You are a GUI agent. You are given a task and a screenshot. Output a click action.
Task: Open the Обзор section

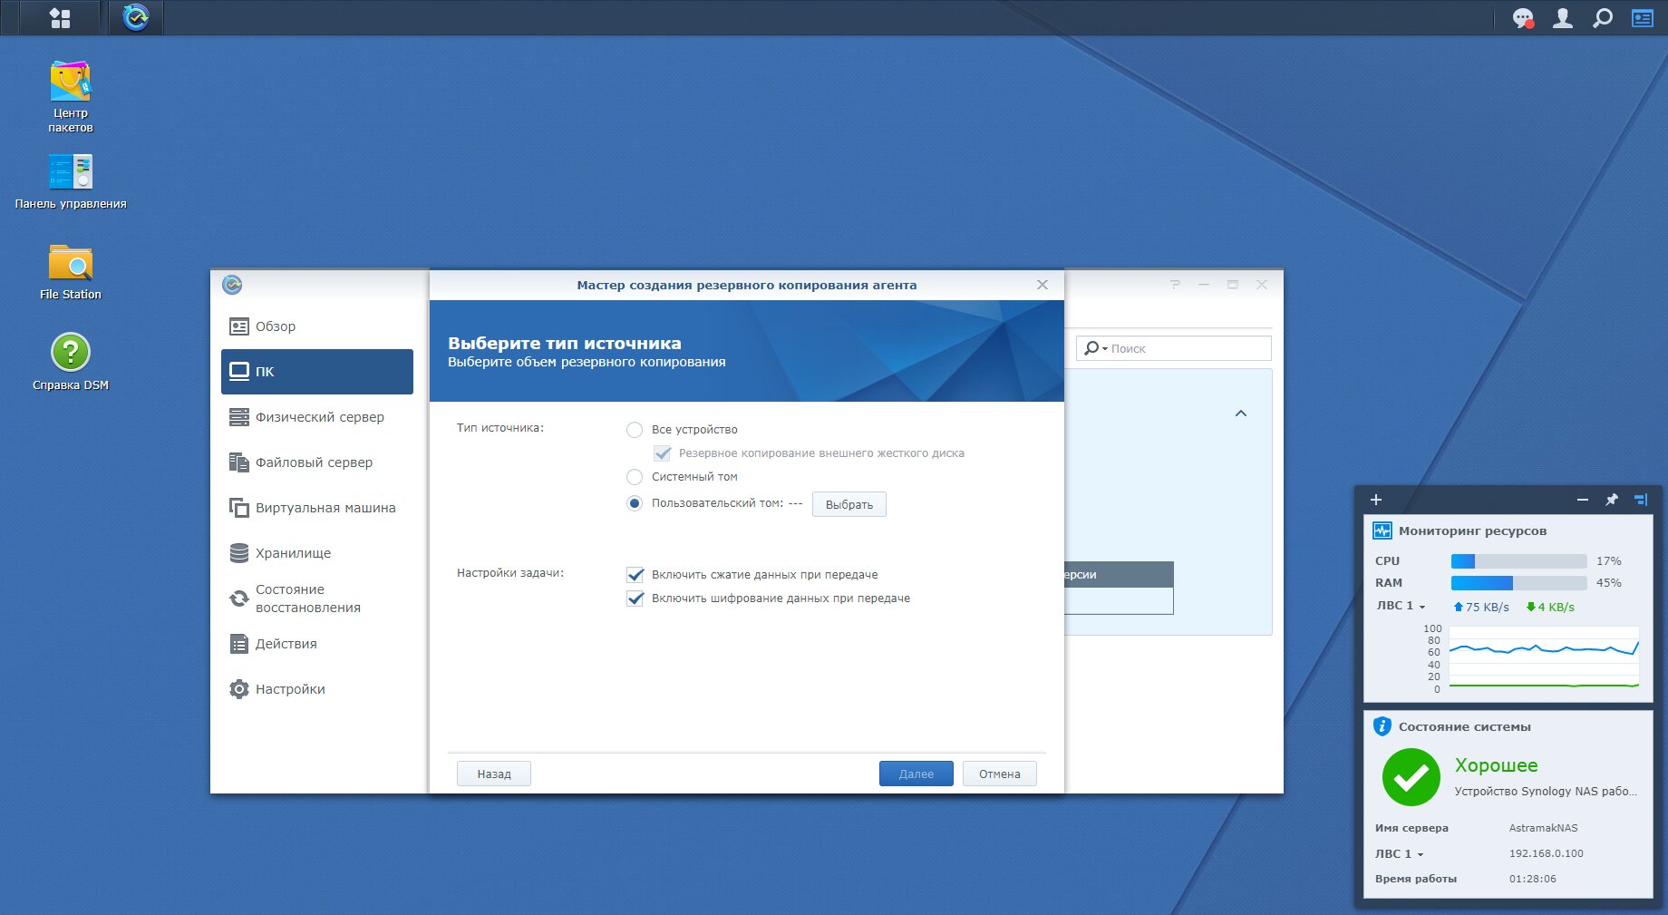[x=317, y=326]
